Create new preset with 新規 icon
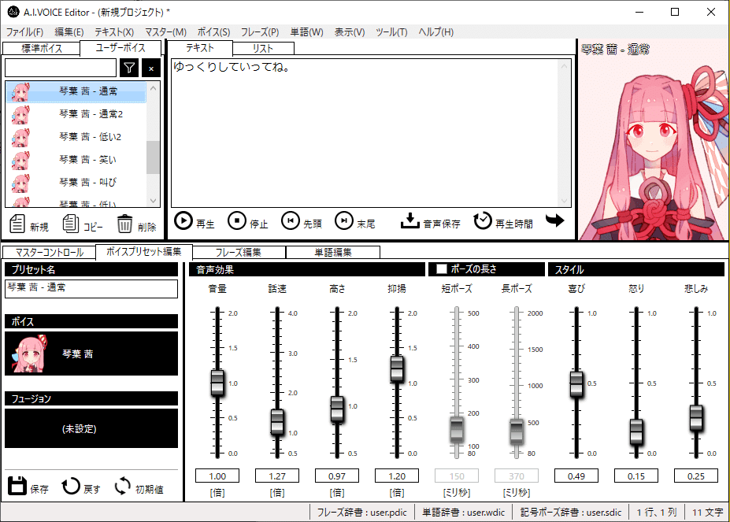This screenshot has width=730, height=522. click(17, 224)
